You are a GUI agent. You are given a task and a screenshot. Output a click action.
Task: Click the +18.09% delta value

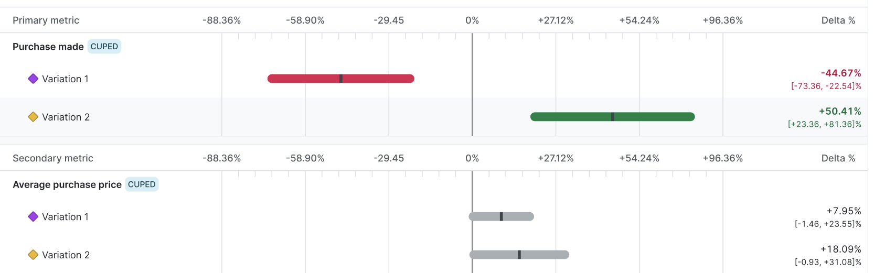point(840,249)
